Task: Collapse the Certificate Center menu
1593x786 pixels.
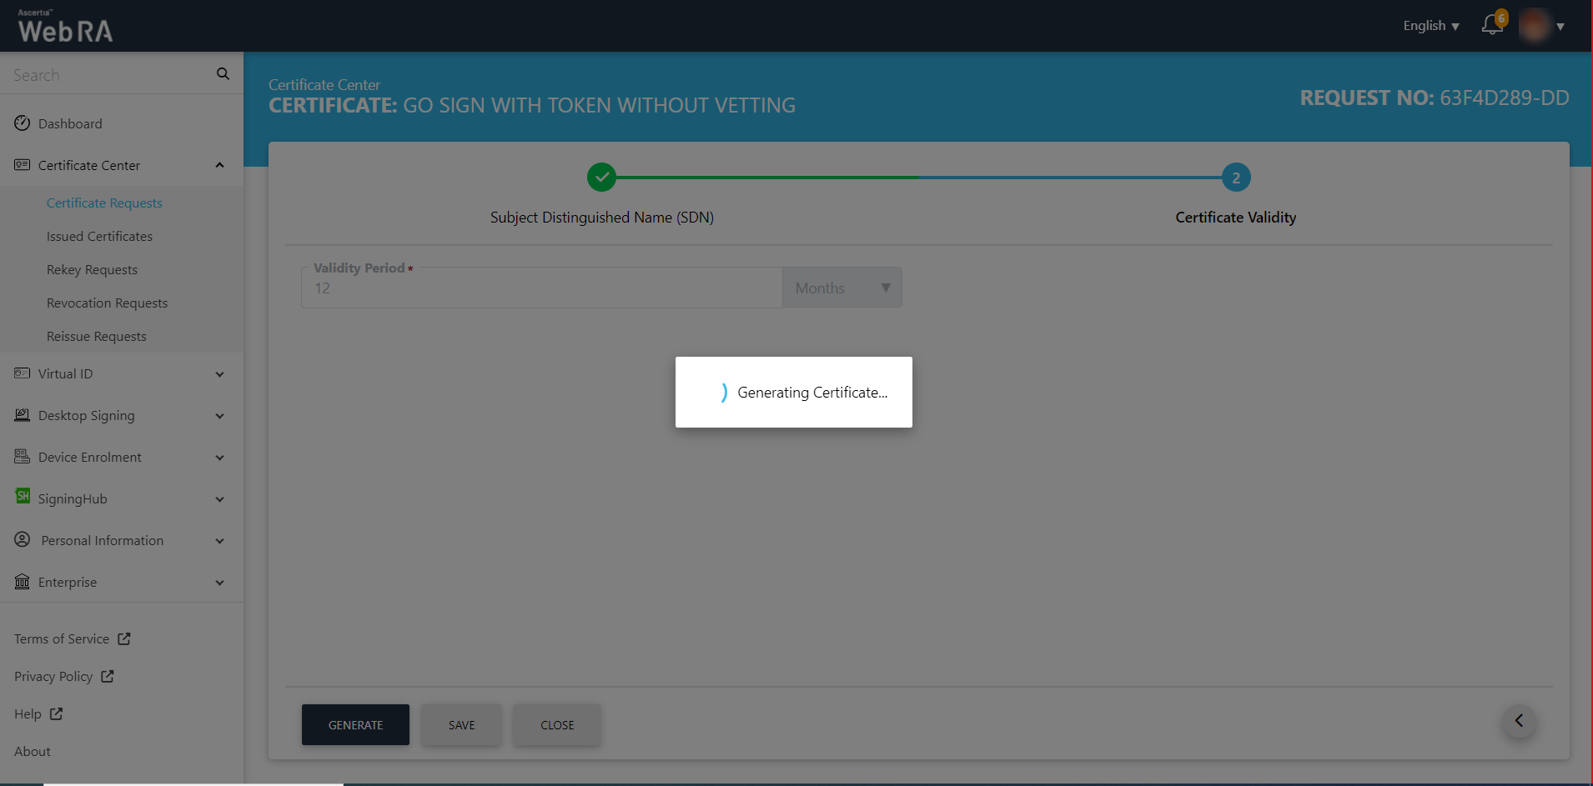Action: [x=219, y=165]
